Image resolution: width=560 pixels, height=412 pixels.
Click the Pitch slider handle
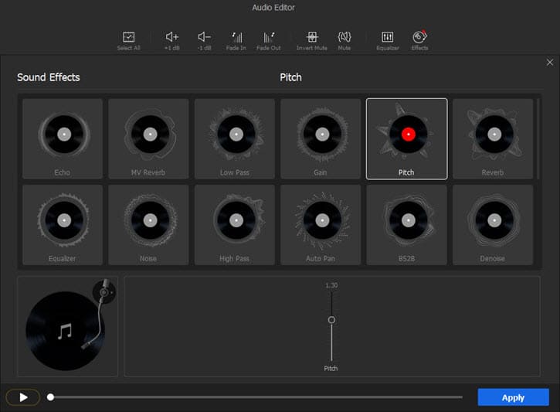pos(331,320)
